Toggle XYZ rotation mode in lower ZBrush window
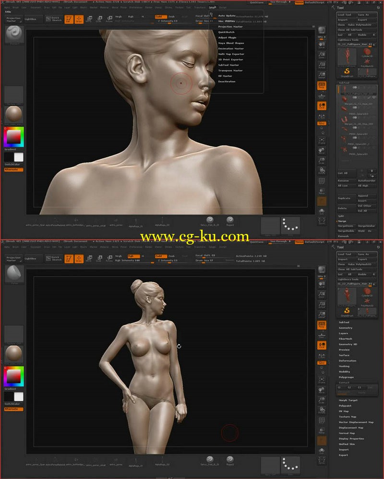This screenshot has width=384, height=479. (x=322, y=363)
